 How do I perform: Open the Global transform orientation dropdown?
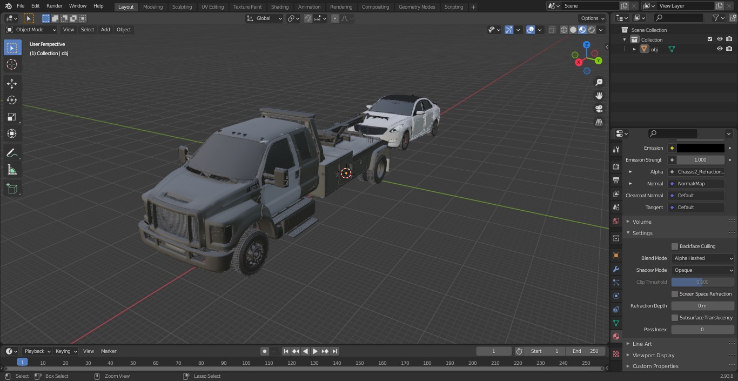[x=264, y=18]
